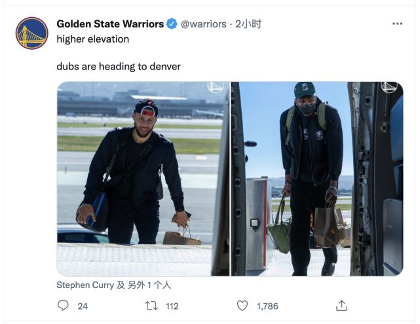
Task: Click the Warriors logo watermark on left photo
Action: tap(216, 87)
